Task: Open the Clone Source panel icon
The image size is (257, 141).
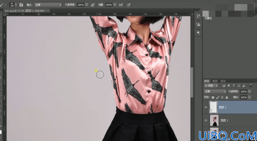Action: (x=198, y=24)
